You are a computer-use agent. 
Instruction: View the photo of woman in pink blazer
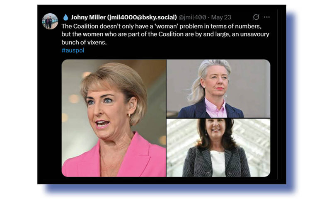click(114, 118)
